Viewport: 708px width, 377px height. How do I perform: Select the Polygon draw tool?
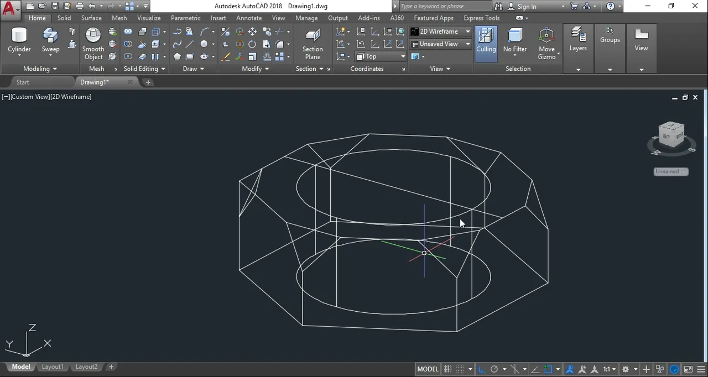(177, 56)
